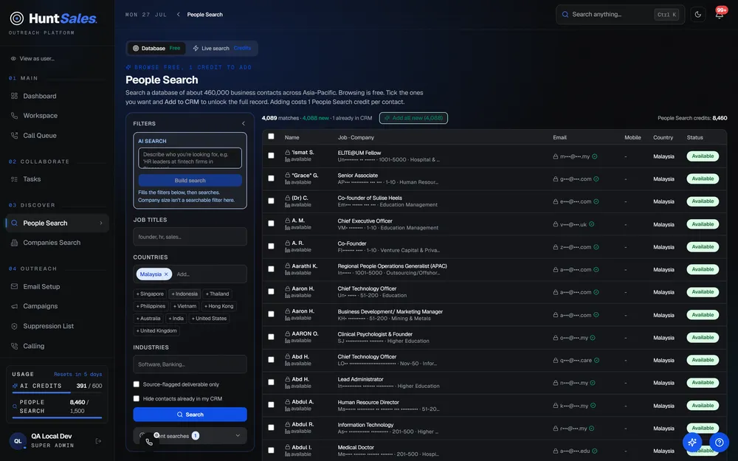Open notifications bell with 99+ badge
738x461 pixels.
pyautogui.click(x=719, y=14)
